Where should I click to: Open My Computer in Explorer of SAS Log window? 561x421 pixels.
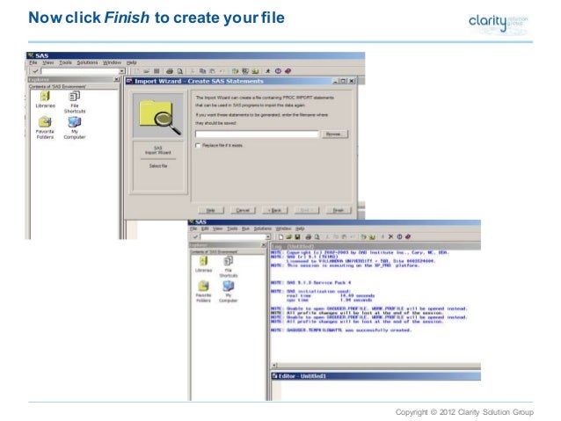229,291
